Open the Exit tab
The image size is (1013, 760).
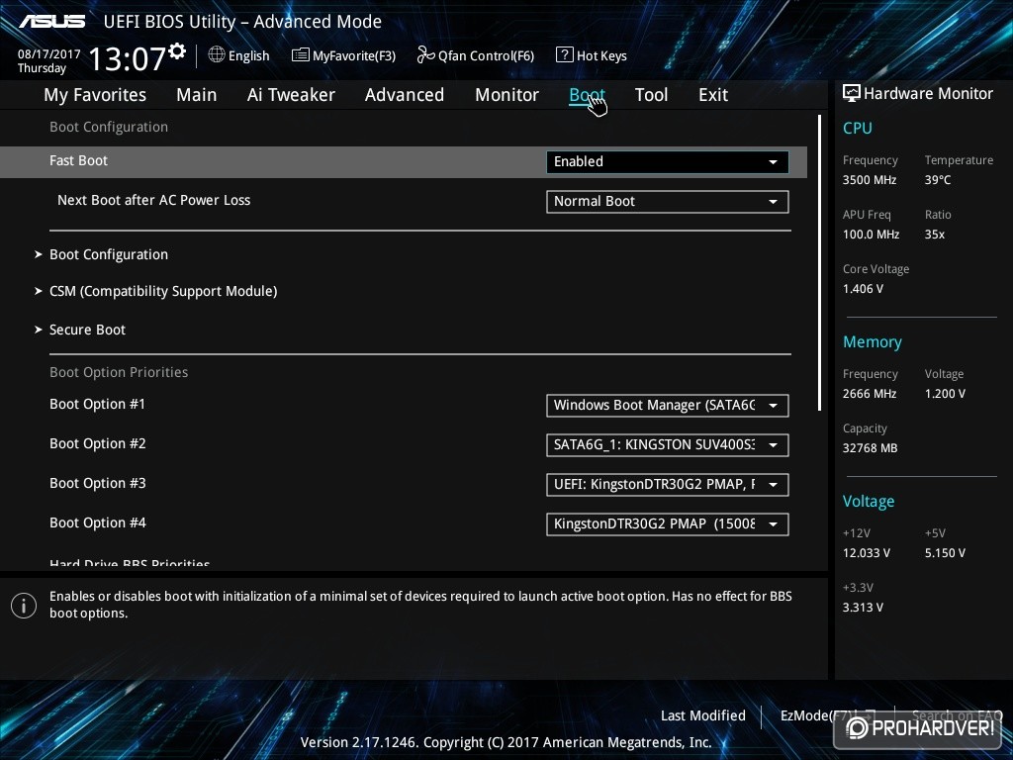coord(713,95)
